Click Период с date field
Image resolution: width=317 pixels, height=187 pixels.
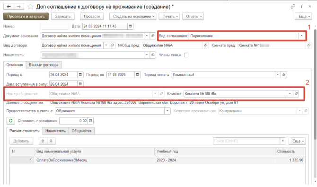click(x=63, y=74)
